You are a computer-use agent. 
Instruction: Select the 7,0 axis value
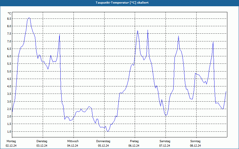tap(10, 41)
